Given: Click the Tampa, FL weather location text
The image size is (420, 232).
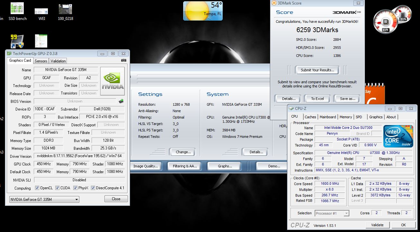Looking at the screenshot, I should click(x=212, y=14).
